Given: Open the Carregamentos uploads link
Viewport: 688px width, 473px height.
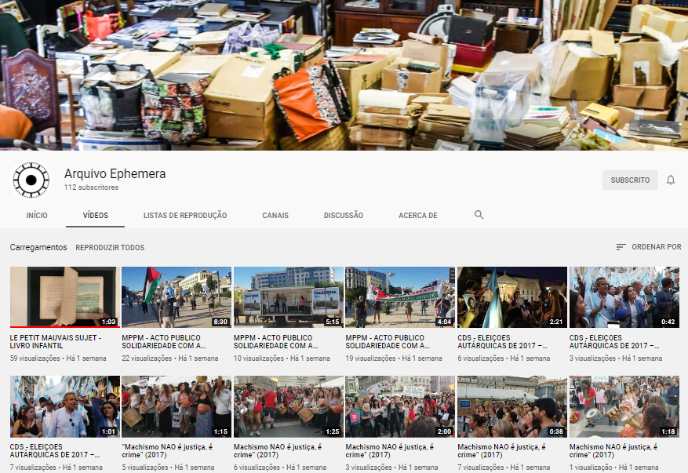Looking at the screenshot, I should click(x=38, y=247).
